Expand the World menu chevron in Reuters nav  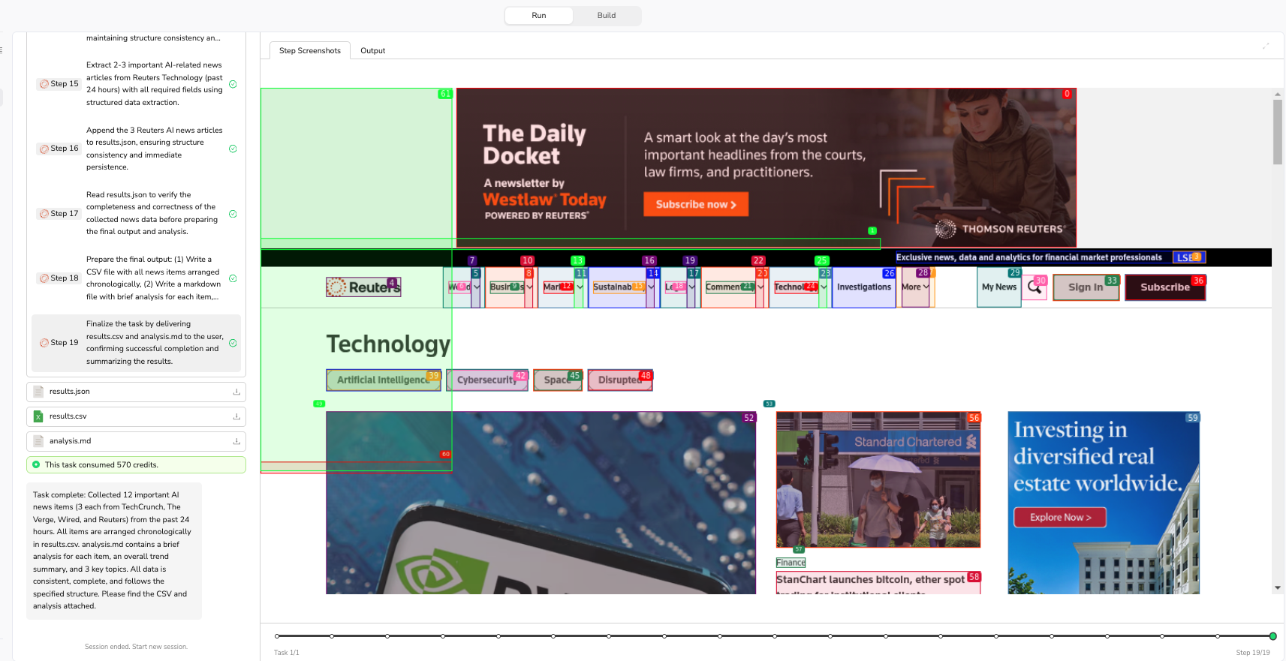point(477,287)
